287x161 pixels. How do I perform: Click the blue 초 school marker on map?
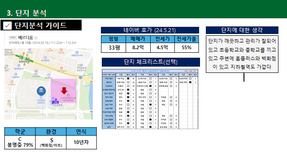click(41, 91)
